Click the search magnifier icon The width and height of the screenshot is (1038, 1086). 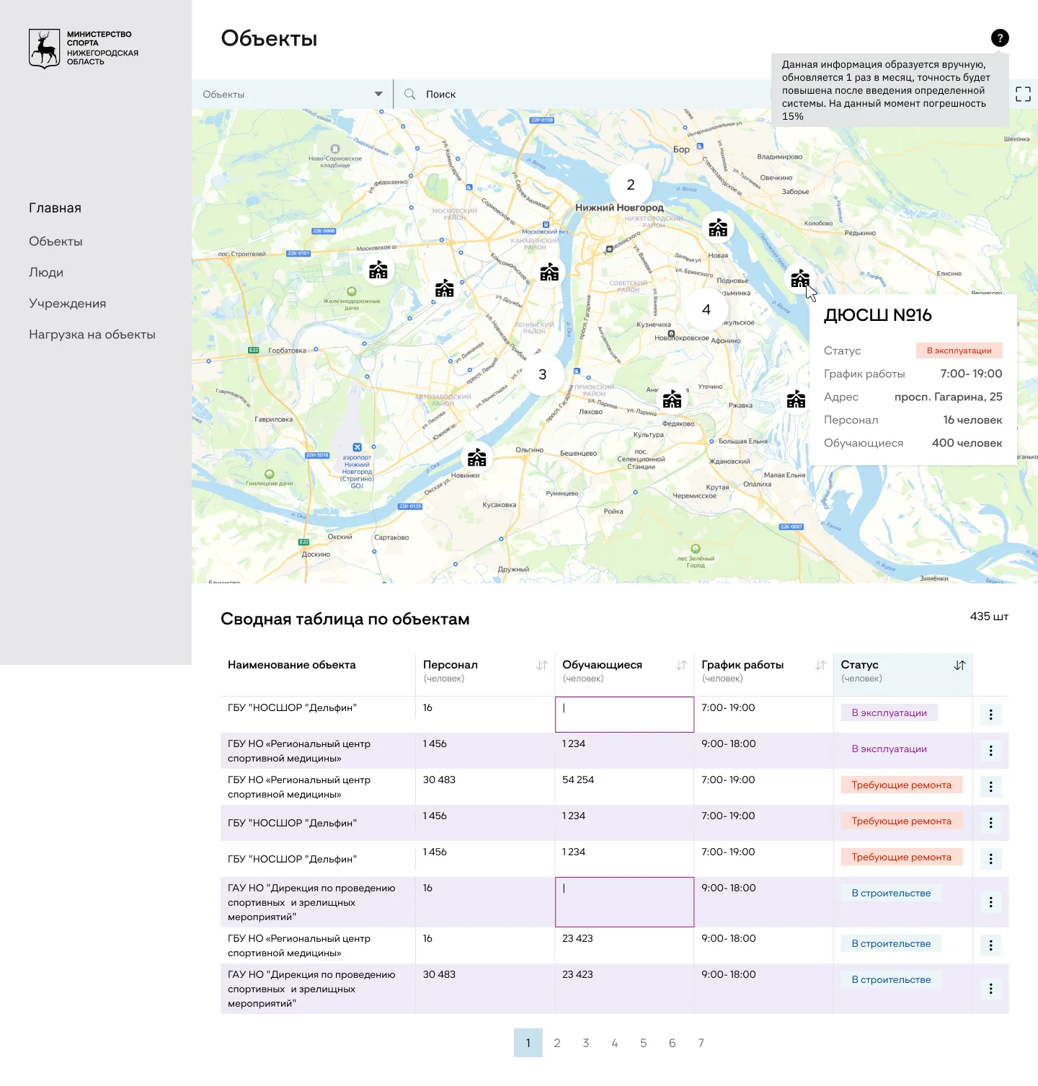(410, 94)
